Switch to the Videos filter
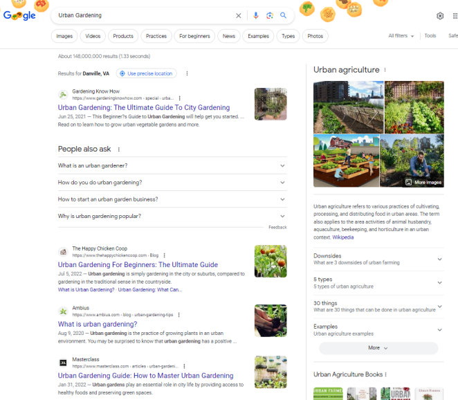The image size is (458, 400). [93, 36]
